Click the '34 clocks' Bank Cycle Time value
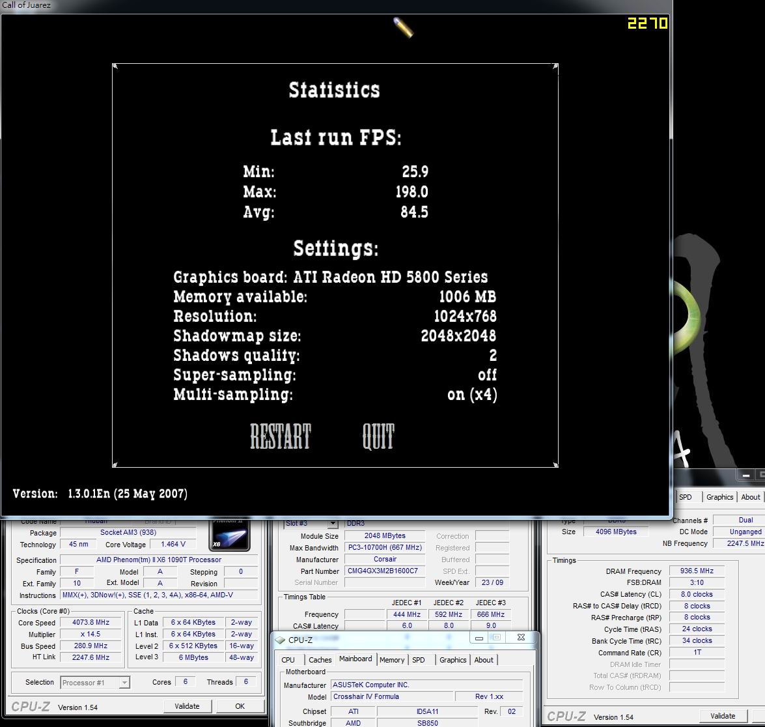Viewport: 765px width, 727px height. [697, 640]
